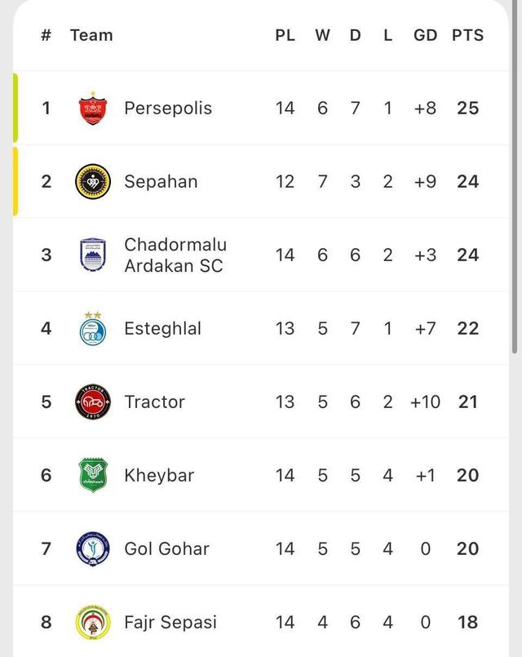Click the Fajr Sepasi club crest
The image size is (522, 657).
pyautogui.click(x=92, y=622)
